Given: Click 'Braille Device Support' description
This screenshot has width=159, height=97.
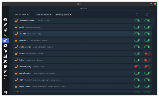Looking at the screenshot, I should [34, 60].
